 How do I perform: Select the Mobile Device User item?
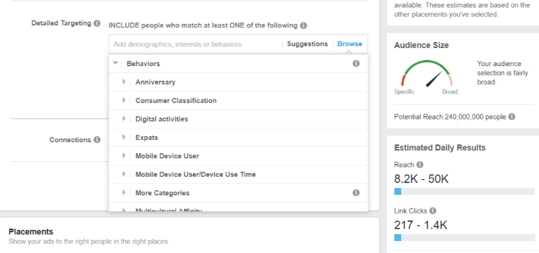[167, 156]
